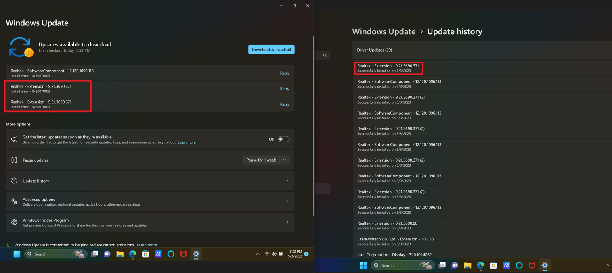Open Microsoft Store in right window's taskbar
Viewport: 612px width, 273px height.
coord(493,265)
